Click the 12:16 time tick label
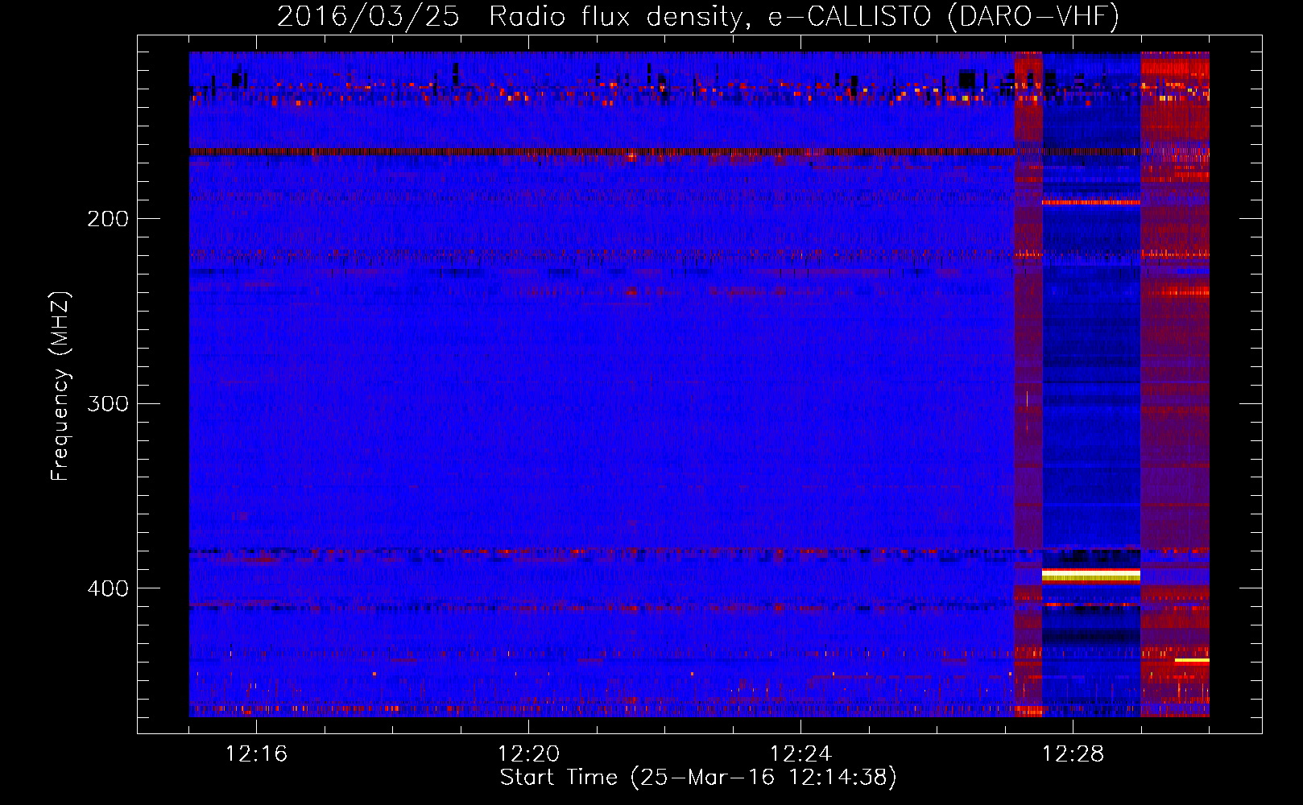Screen dimensions: 1303x805 tap(256, 754)
